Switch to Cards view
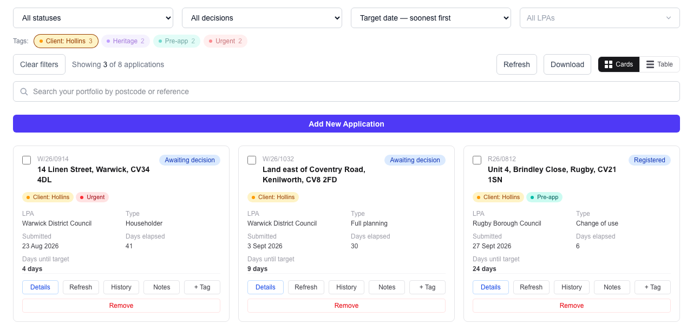 tap(619, 64)
